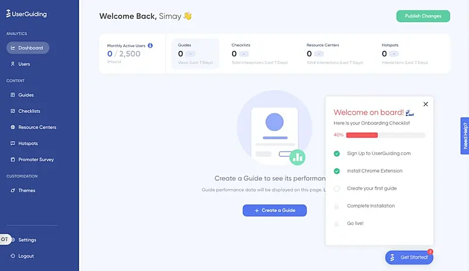Click the Themes brush icon
Image resolution: width=469 pixels, height=271 pixels.
click(x=13, y=190)
